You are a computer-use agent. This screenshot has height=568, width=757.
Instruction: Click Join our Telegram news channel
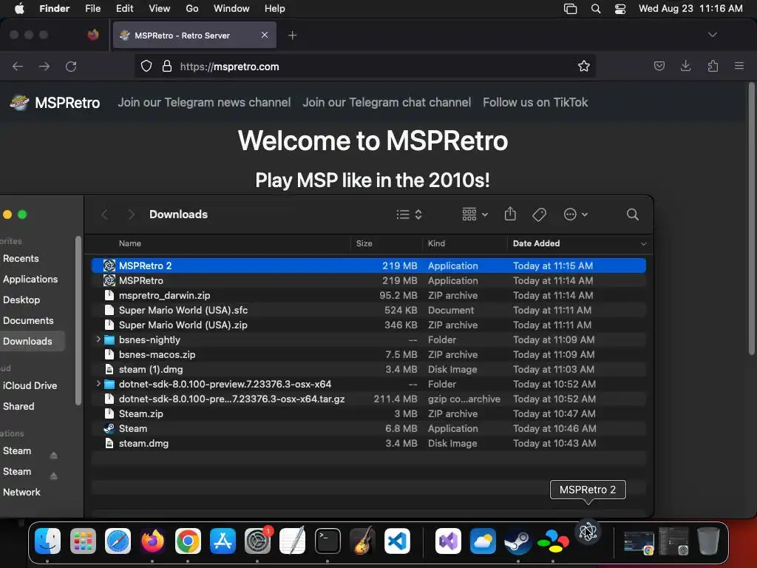[204, 102]
